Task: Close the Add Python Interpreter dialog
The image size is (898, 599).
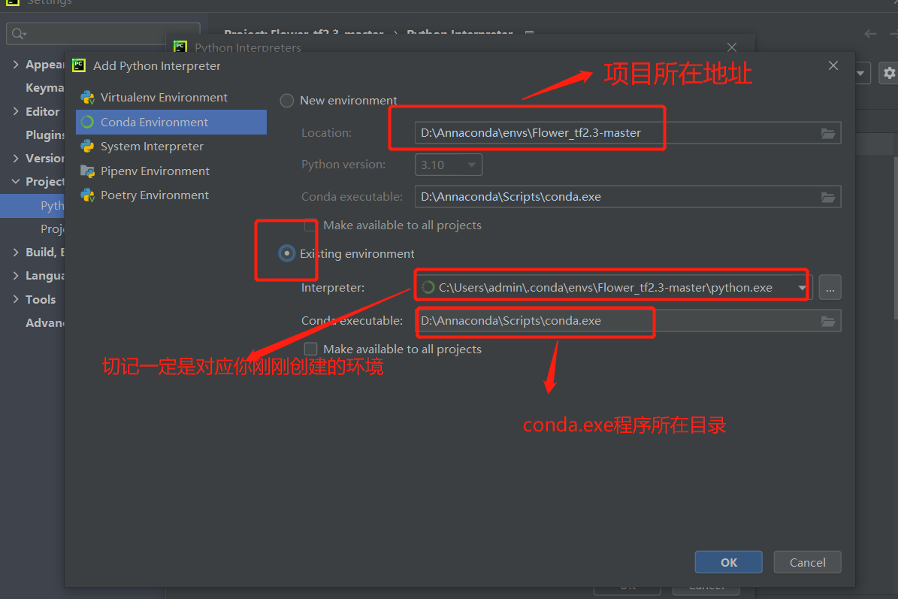Action: pos(833,66)
